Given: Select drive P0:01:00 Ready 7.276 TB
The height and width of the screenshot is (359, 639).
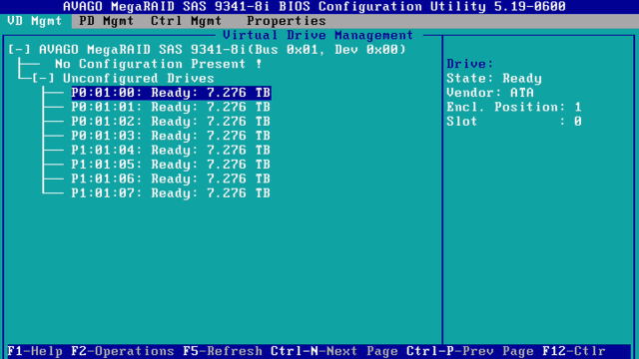Looking at the screenshot, I should 171,93.
